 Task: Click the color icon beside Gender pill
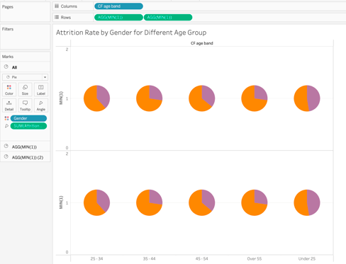[x=6, y=118]
